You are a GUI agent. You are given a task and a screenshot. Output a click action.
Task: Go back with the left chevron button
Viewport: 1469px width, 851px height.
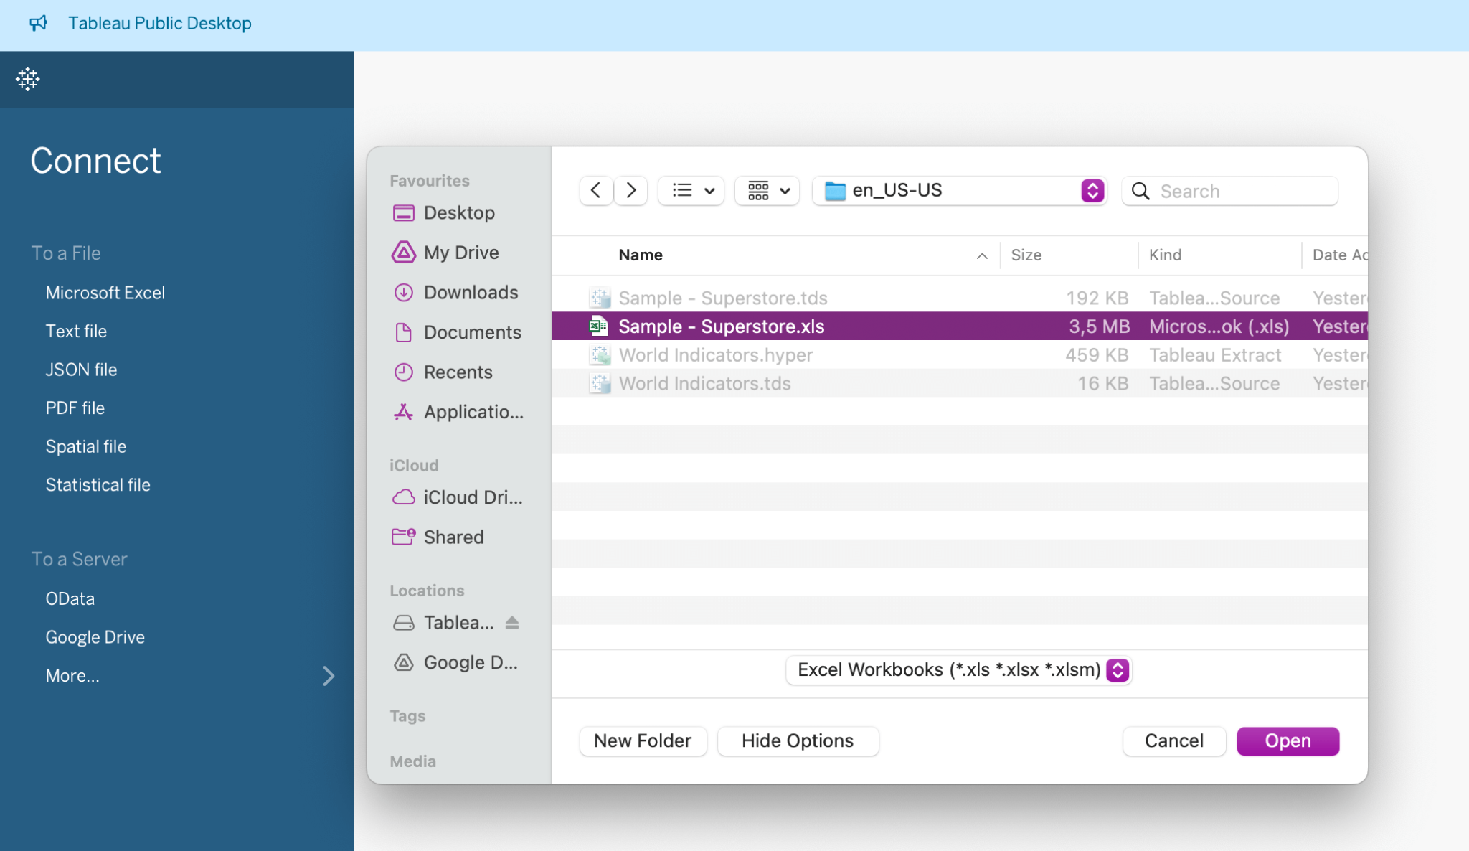pos(595,191)
